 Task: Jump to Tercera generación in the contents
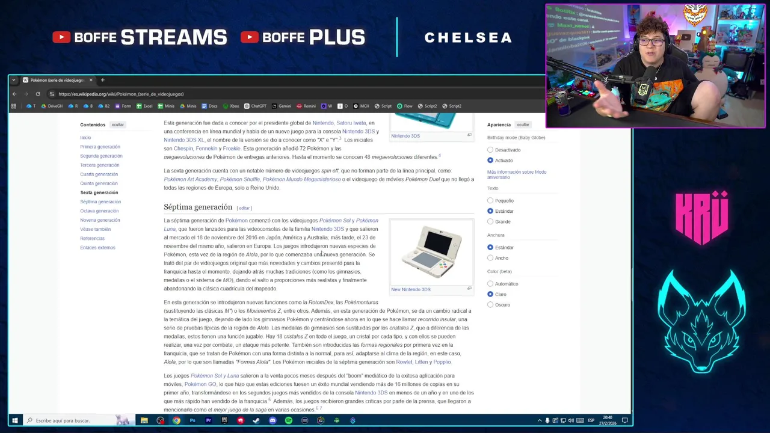pyautogui.click(x=99, y=165)
